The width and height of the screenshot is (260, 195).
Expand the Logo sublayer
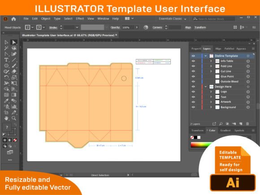(x=211, y=91)
